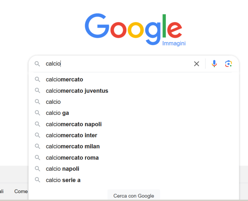Image resolution: width=248 pixels, height=201 pixels.
Task: Click the magnifier icon beside calciomercato suggestion
Action: tap(38, 79)
